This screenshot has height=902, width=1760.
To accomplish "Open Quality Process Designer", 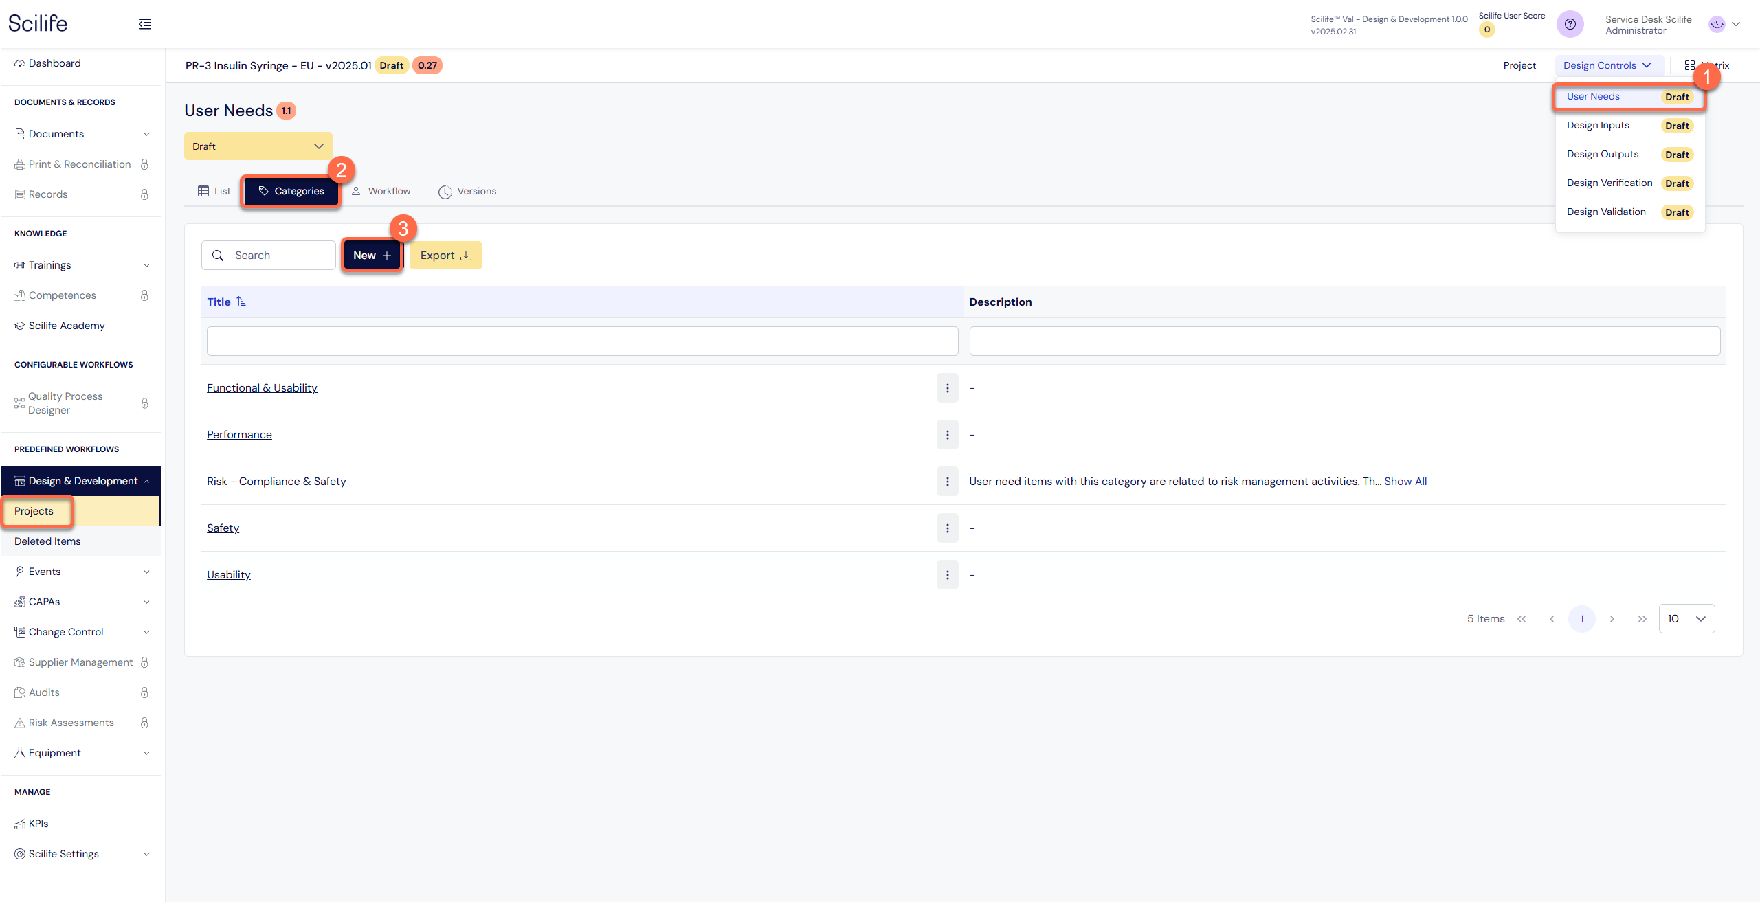I will pos(65,403).
